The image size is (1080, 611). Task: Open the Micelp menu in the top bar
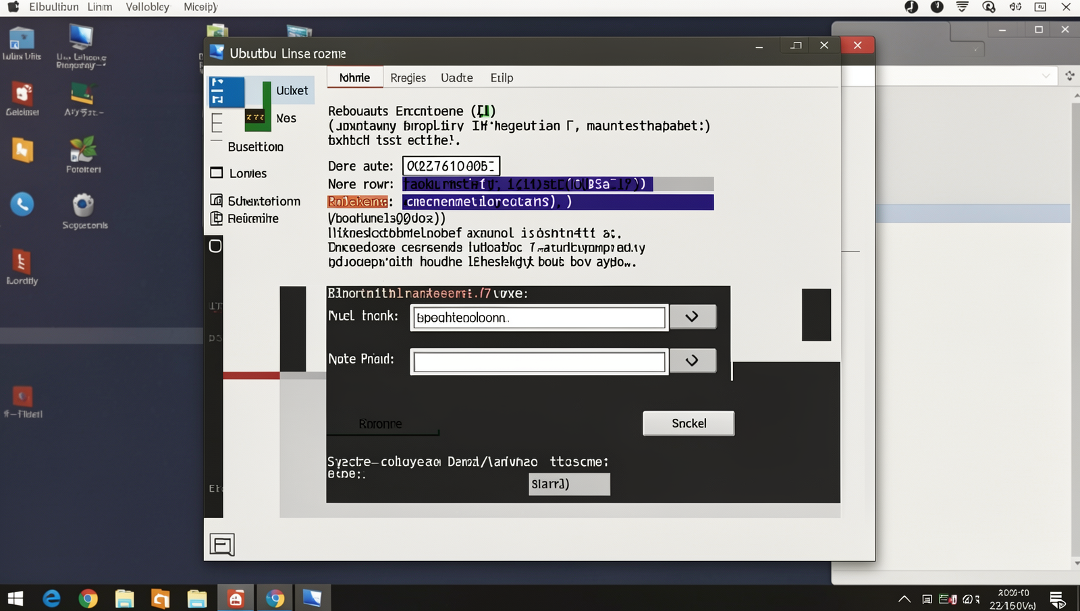(200, 7)
